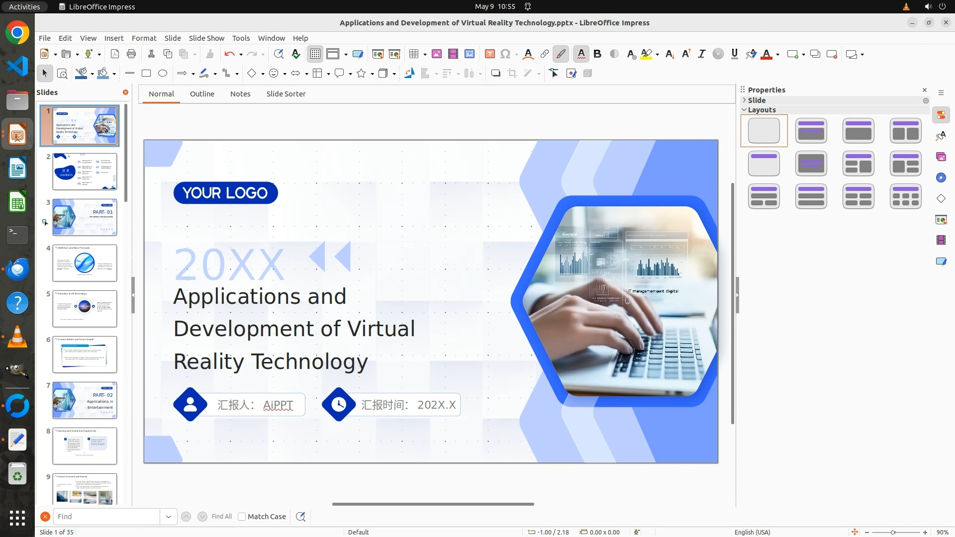Open the Find field history dropdown

click(169, 517)
